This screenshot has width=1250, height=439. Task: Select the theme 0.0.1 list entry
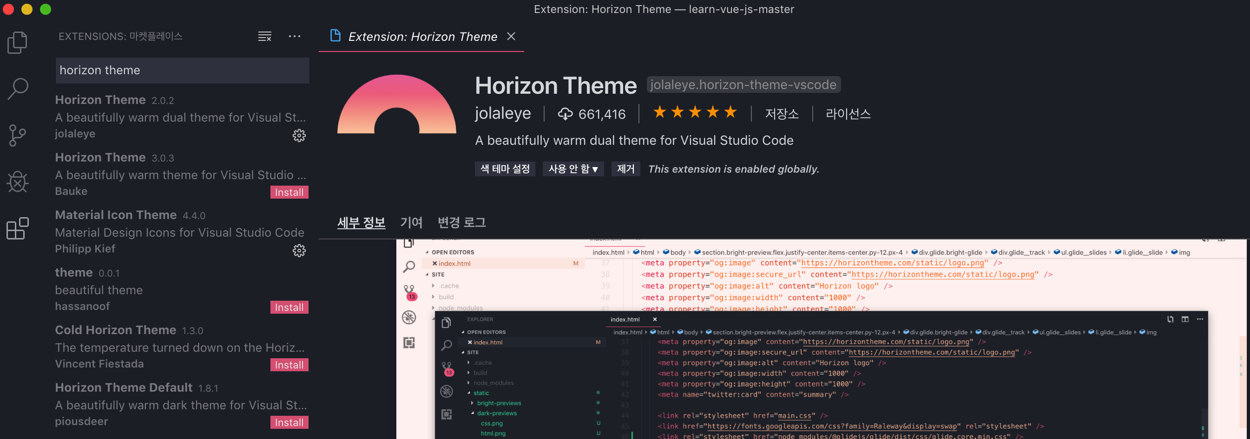coord(182,290)
